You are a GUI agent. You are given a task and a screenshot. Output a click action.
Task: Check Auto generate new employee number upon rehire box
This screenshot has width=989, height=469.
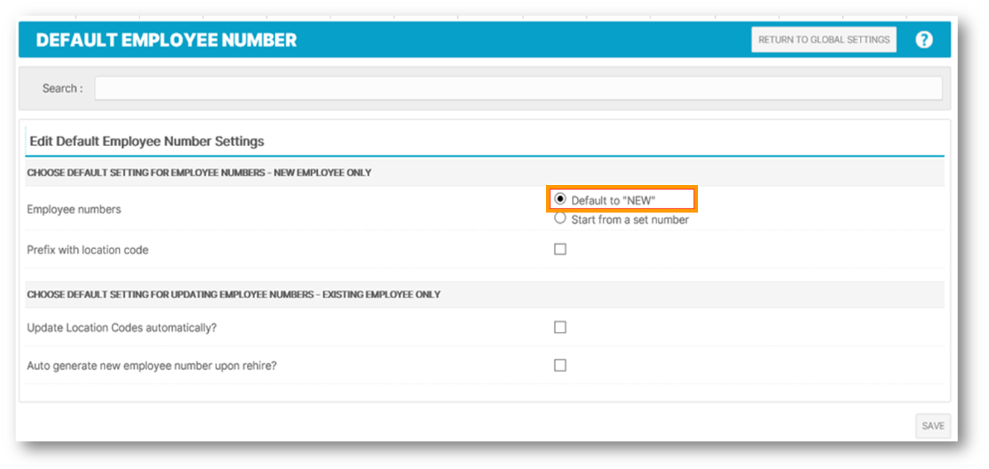pos(560,365)
